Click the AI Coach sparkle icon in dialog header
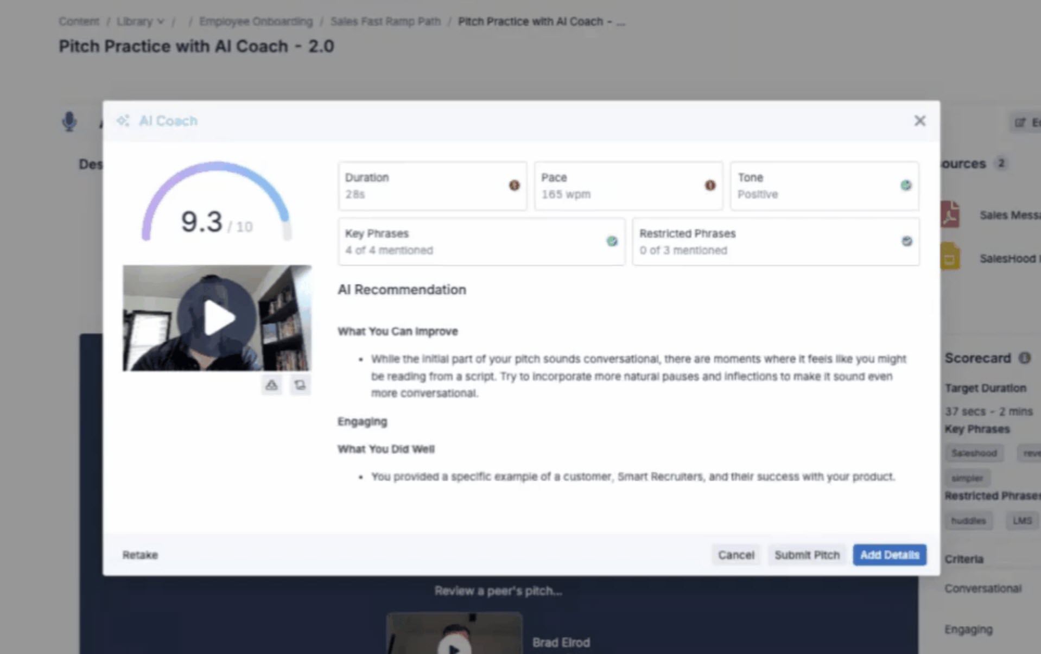 (x=124, y=120)
